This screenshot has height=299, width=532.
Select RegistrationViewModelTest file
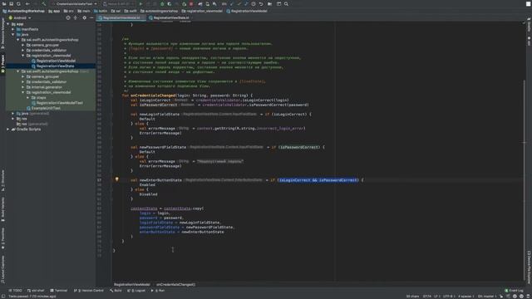[57, 103]
